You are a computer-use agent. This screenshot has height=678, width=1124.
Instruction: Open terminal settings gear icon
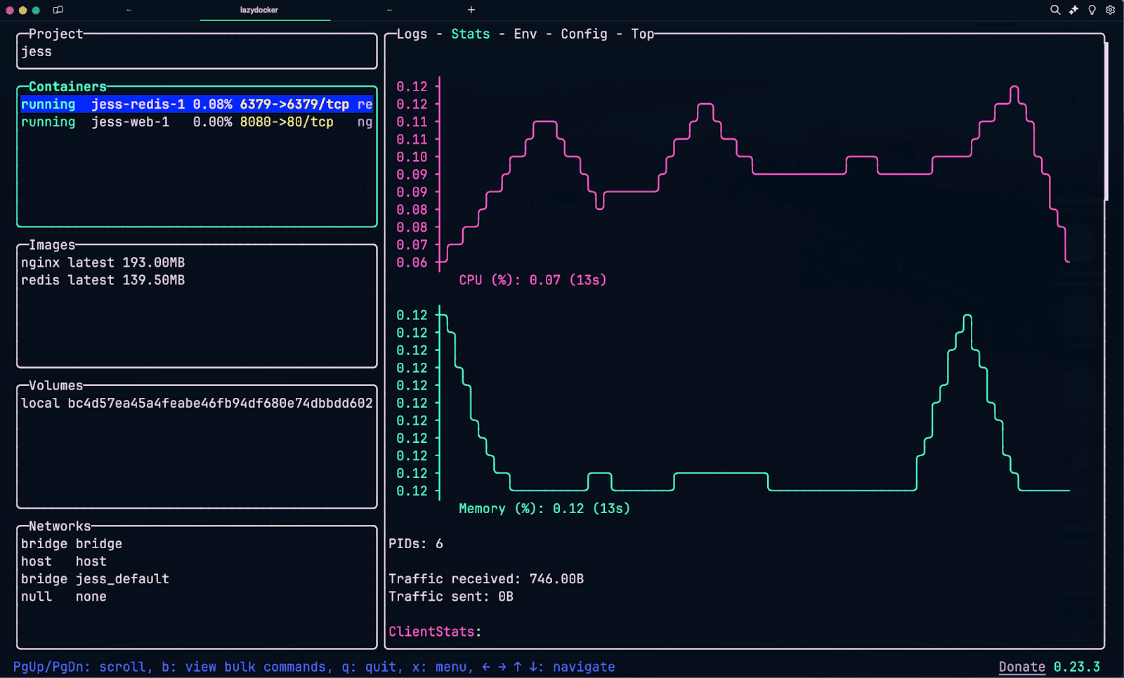(x=1110, y=10)
